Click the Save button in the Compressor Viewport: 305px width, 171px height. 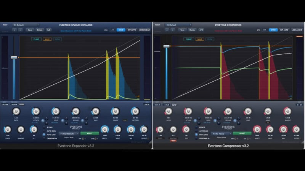(183, 30)
